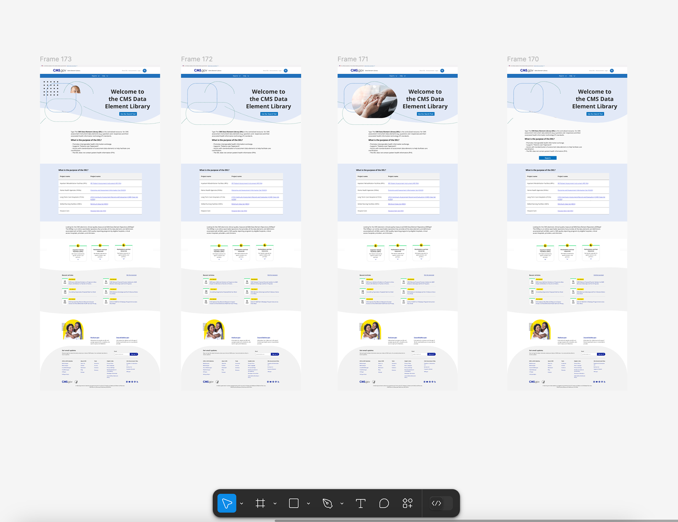Select the Comment tool
678x522 pixels.
click(384, 503)
